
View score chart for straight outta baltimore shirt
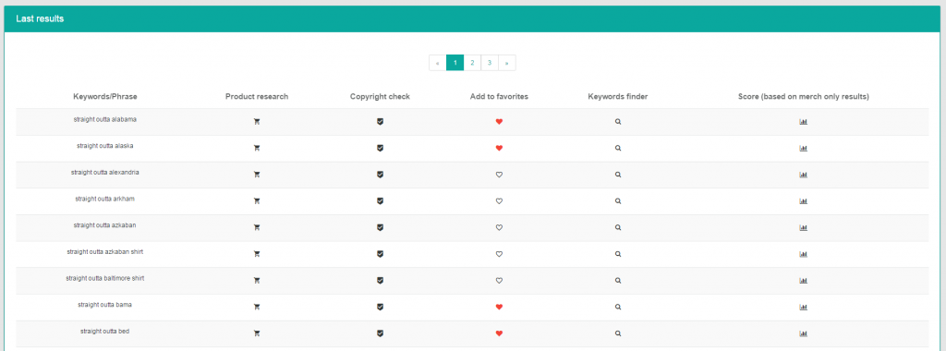click(x=803, y=281)
